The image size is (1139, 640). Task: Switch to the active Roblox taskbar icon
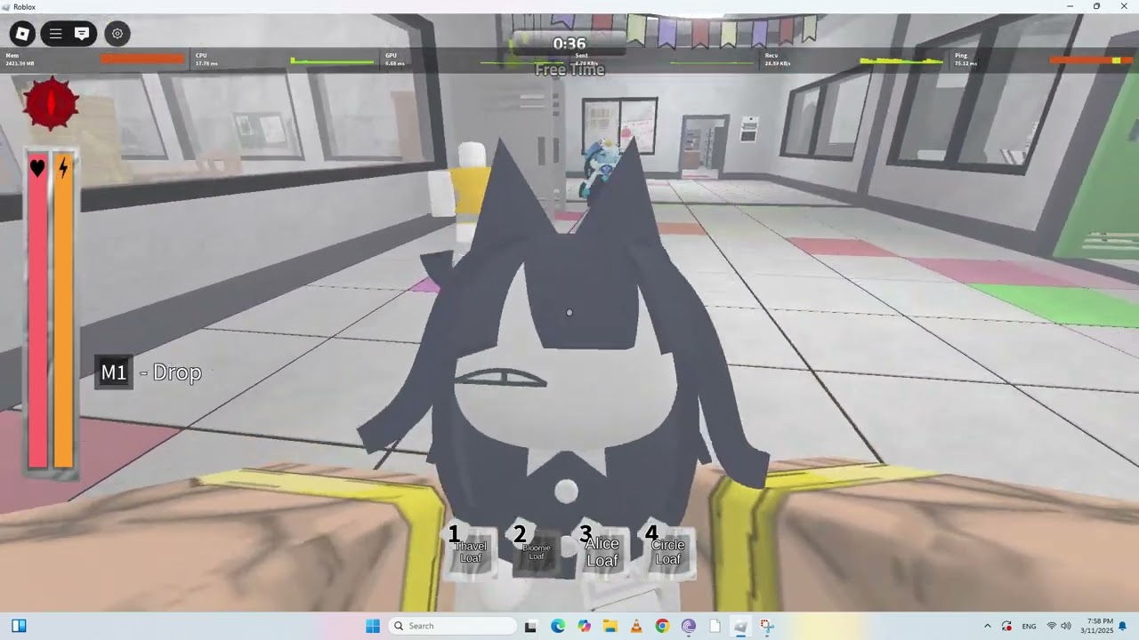740,626
